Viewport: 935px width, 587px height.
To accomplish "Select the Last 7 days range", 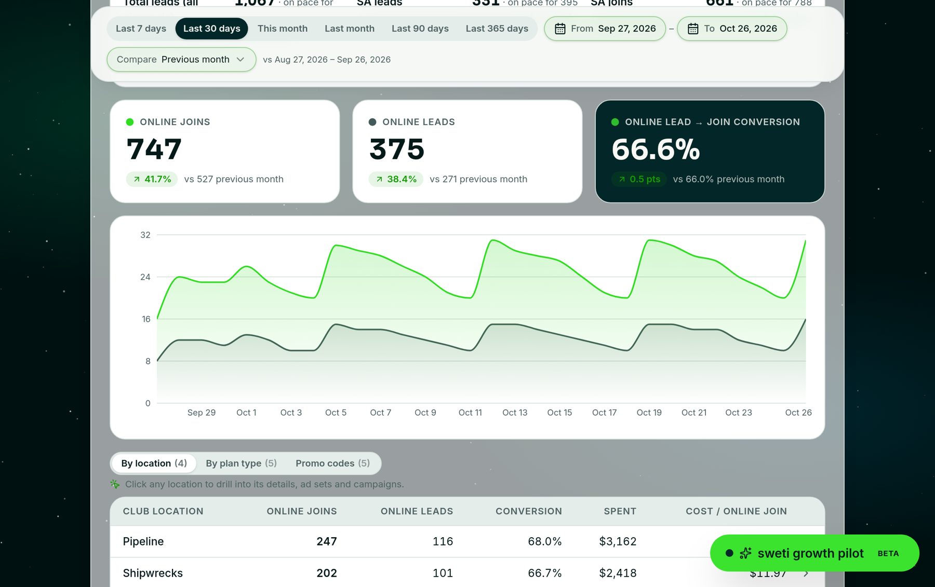I will [x=141, y=29].
